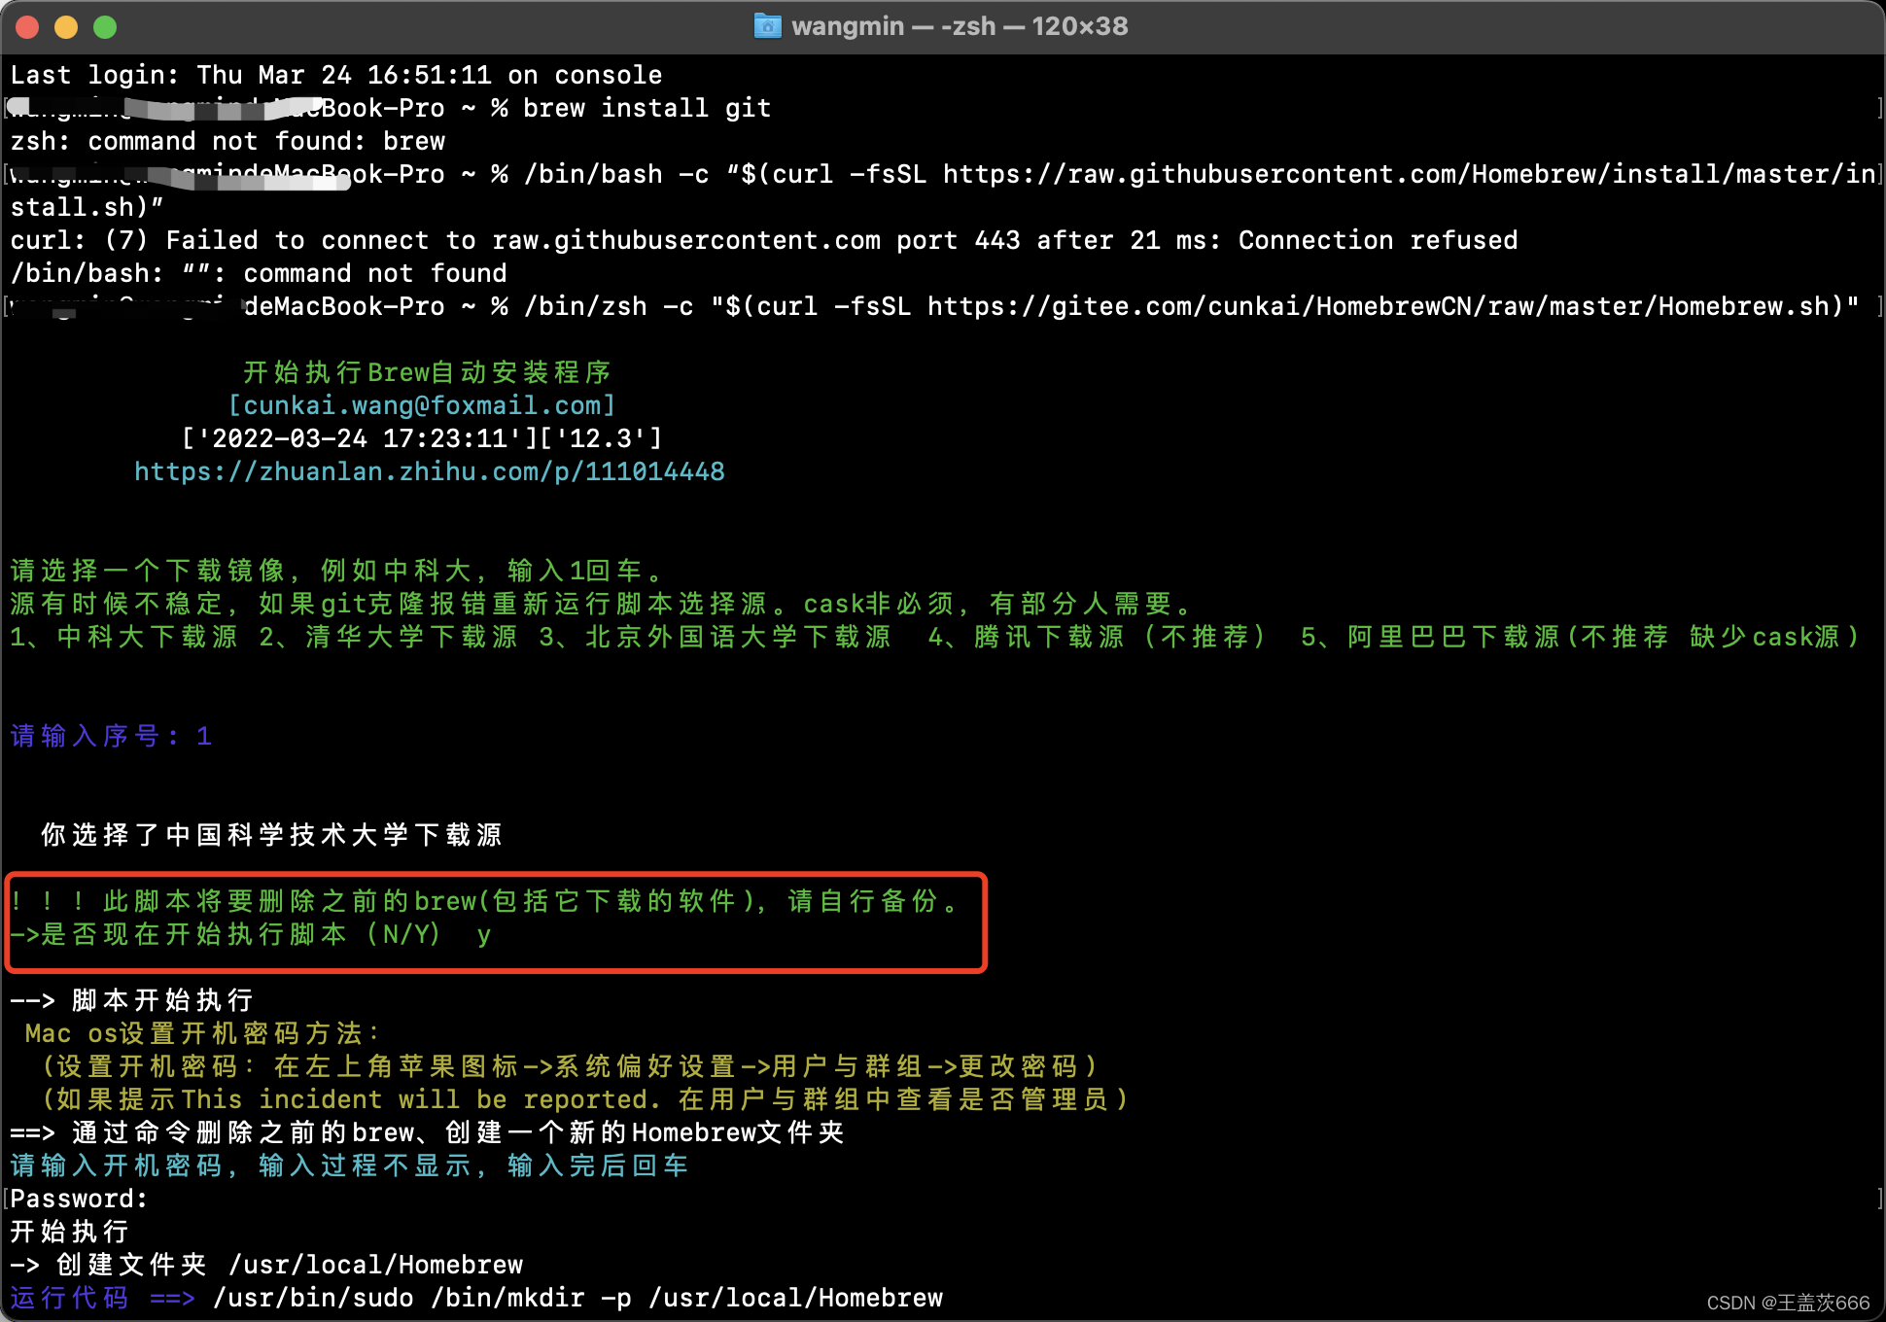Click the mirror option 5 阿里巴巴下载源

tap(1579, 637)
